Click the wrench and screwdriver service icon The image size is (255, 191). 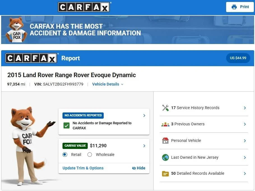pyautogui.click(x=165, y=108)
